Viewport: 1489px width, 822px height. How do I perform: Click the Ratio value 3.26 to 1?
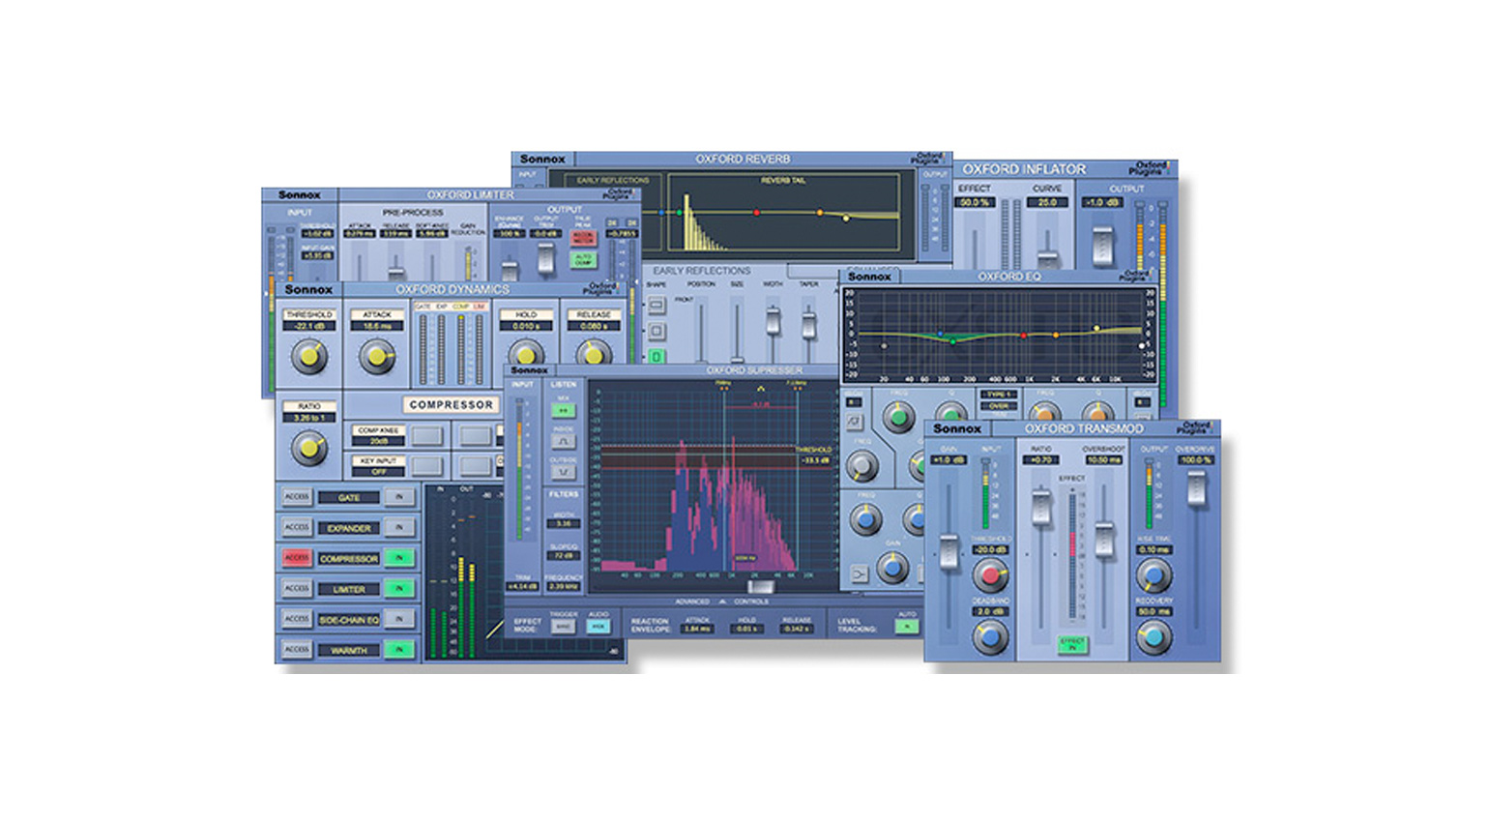coord(308,418)
